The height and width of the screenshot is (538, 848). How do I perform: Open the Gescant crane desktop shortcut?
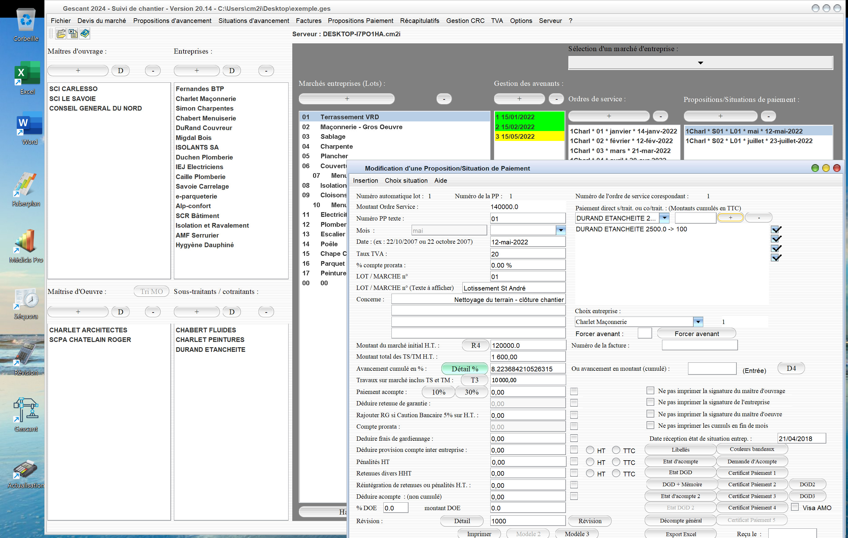point(26,415)
